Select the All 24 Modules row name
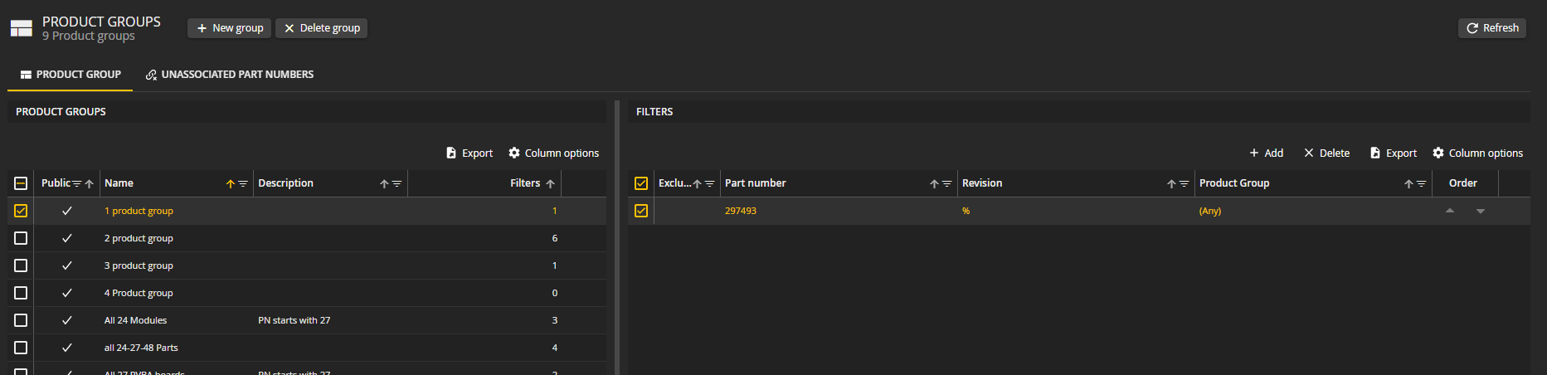This screenshot has width=1547, height=375. (135, 320)
